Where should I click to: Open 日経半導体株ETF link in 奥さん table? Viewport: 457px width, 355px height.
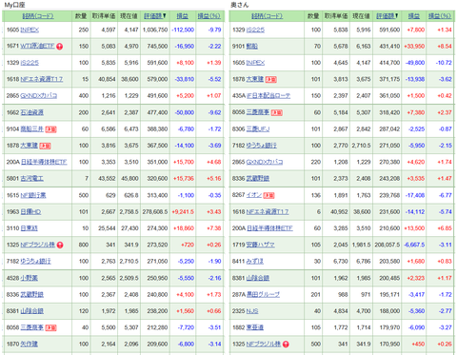pyautogui.click(x=269, y=228)
